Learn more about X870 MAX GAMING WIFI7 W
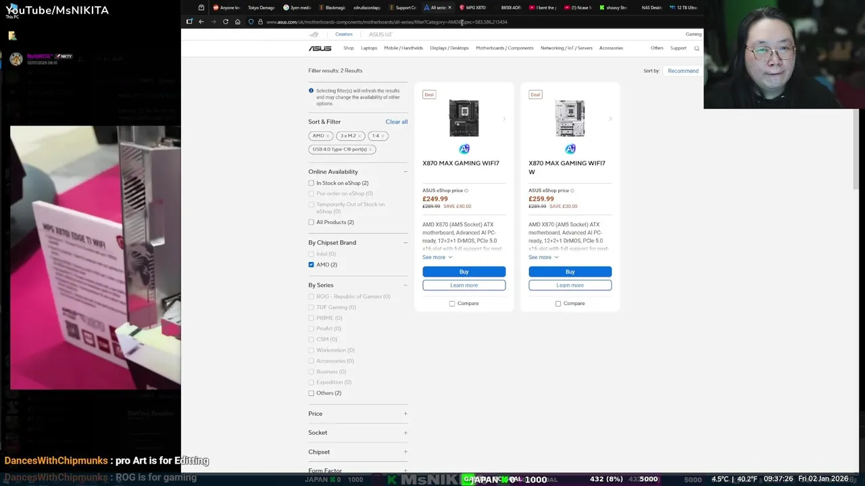Screen dimensions: 865x486 point(570,285)
